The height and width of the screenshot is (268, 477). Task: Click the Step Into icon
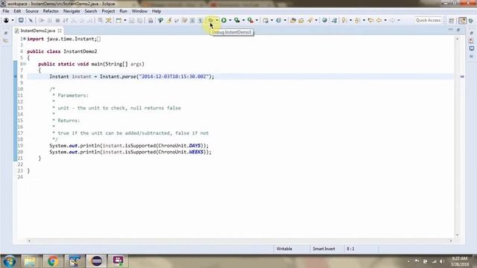[x=74, y=20]
